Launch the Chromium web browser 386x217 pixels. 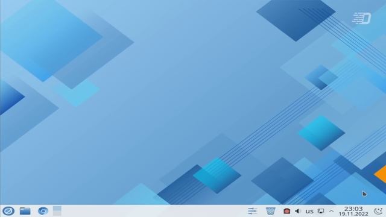(x=43, y=211)
